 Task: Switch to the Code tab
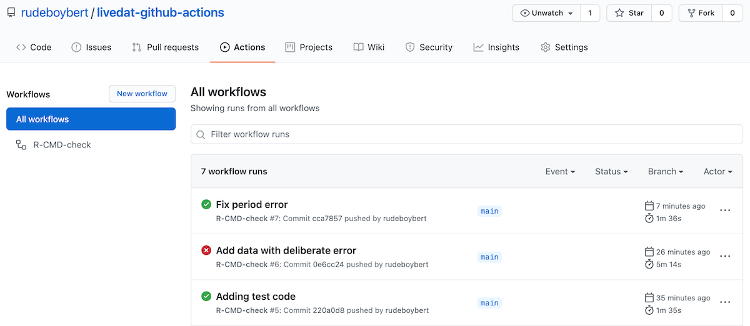34,47
